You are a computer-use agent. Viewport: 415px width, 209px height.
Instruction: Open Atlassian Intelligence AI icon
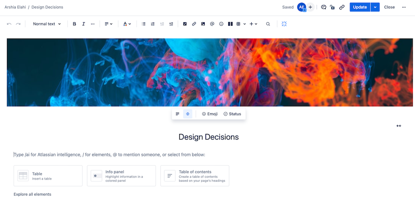[x=284, y=24]
